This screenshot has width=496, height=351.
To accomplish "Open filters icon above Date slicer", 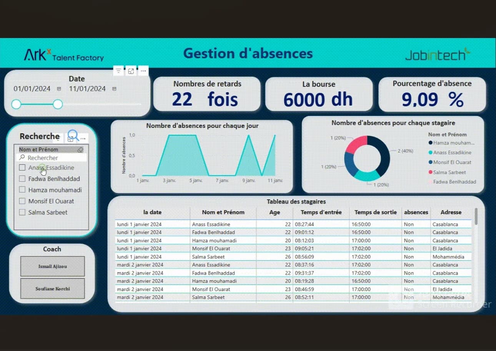I will tap(118, 71).
